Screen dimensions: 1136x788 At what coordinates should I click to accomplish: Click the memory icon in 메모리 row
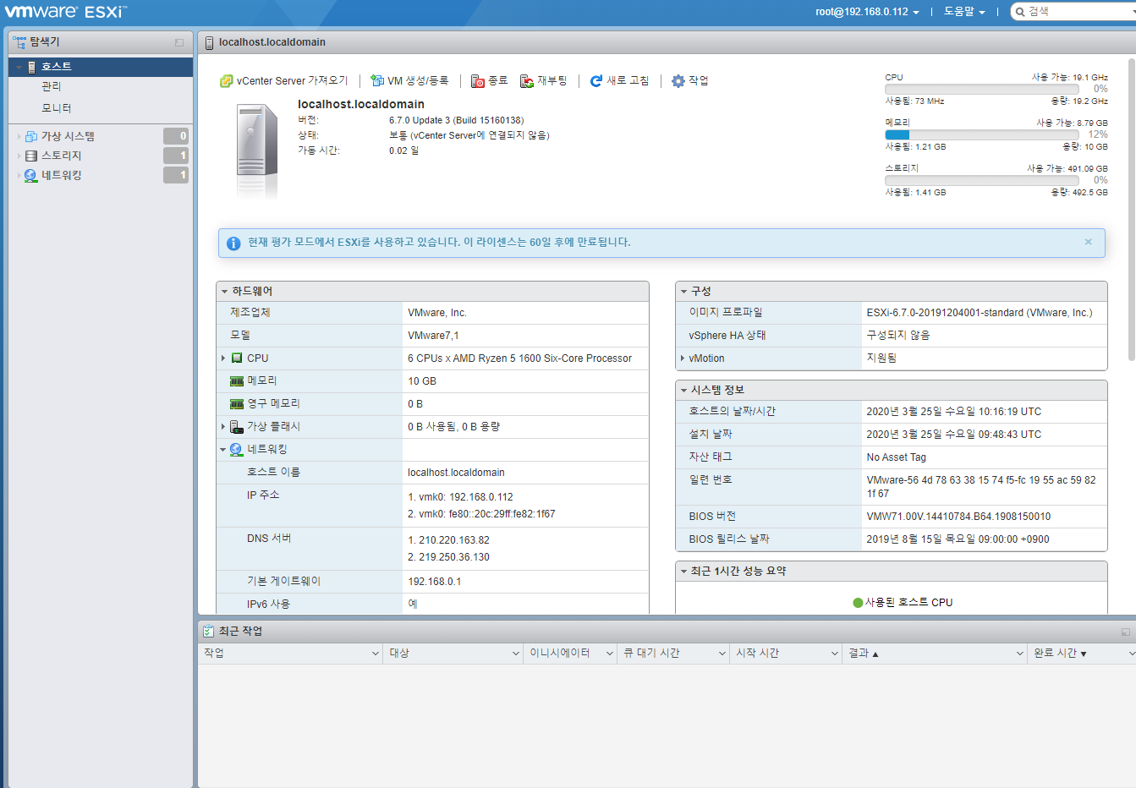click(x=237, y=381)
